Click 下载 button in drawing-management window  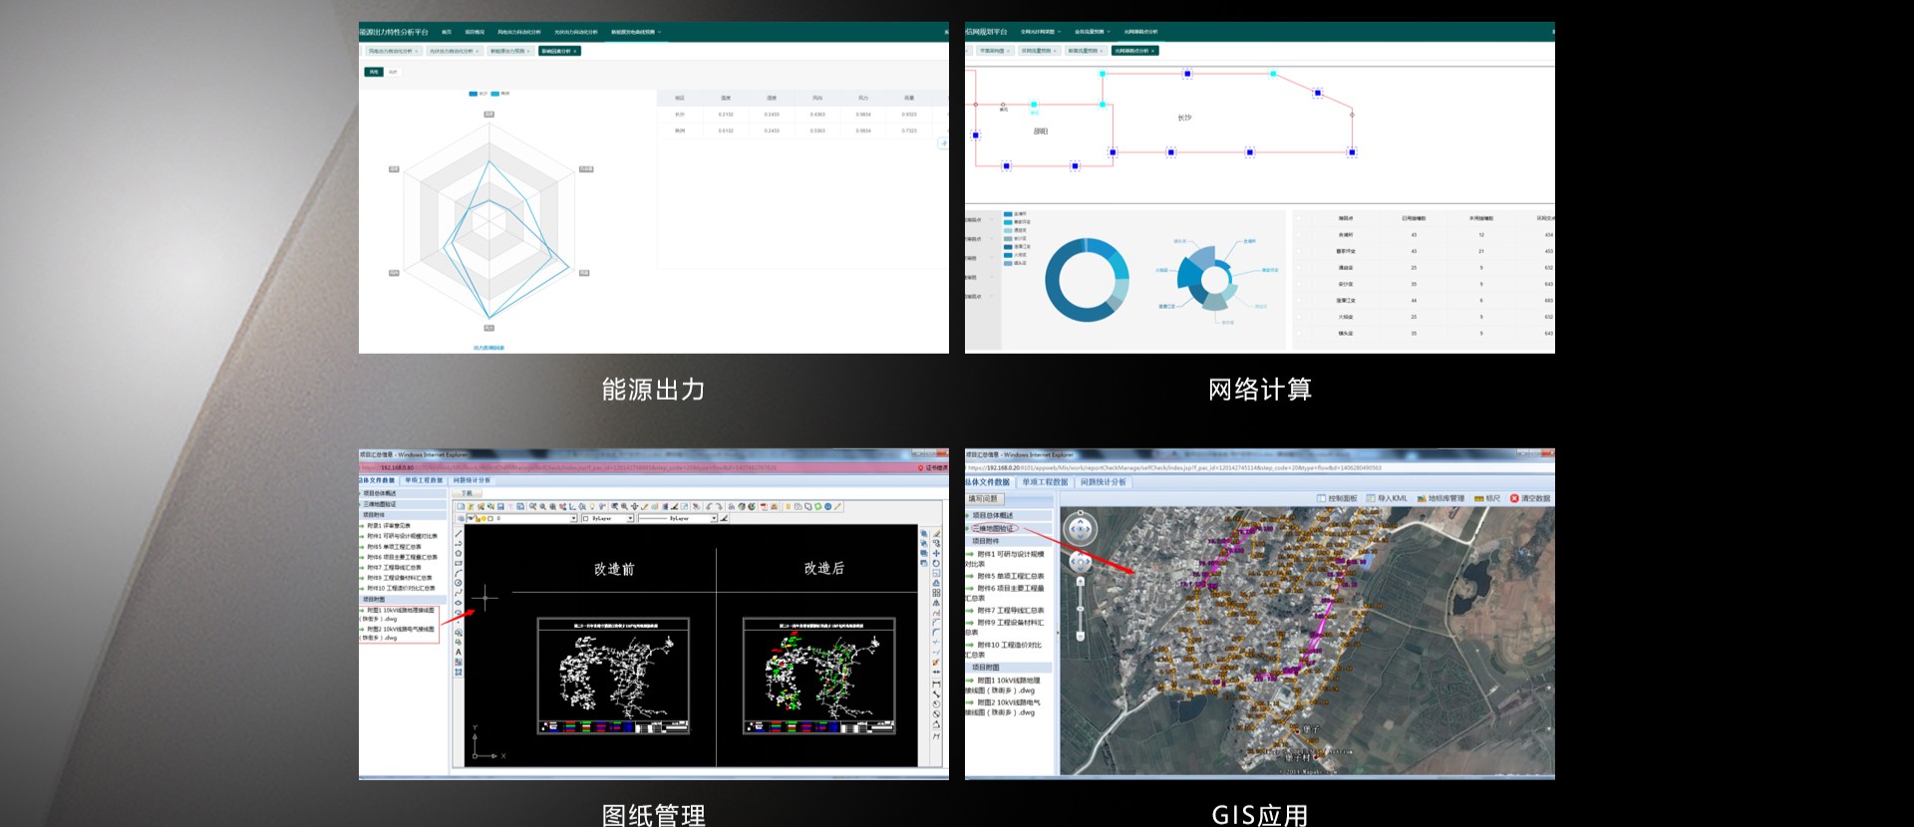click(x=467, y=493)
